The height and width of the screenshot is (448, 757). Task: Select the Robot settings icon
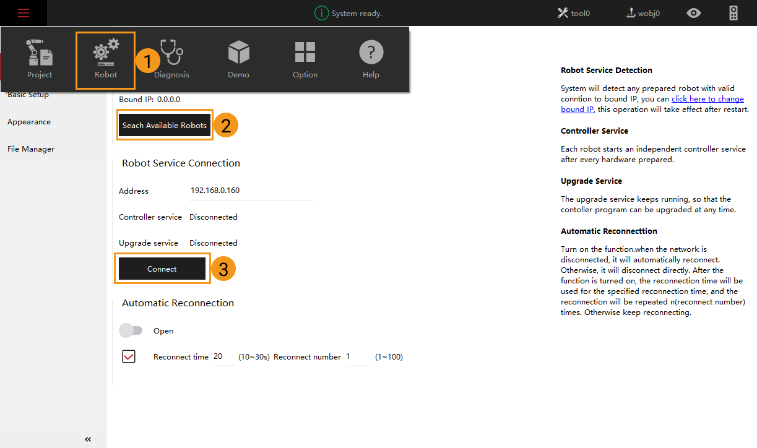click(106, 59)
